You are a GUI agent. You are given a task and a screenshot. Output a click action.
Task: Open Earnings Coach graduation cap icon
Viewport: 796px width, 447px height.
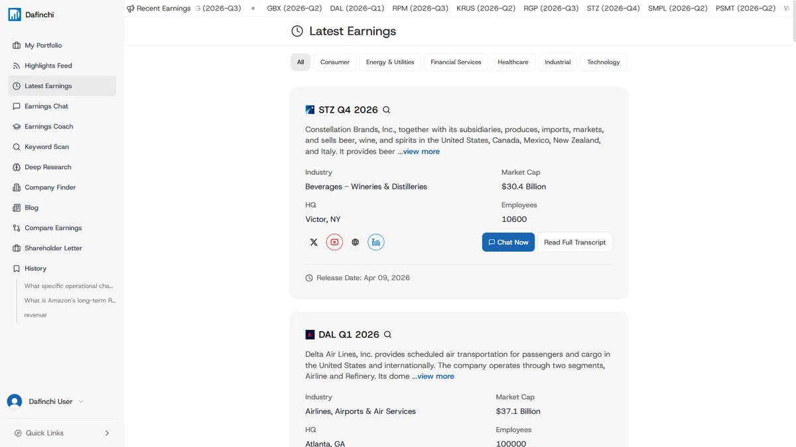pyautogui.click(x=17, y=126)
